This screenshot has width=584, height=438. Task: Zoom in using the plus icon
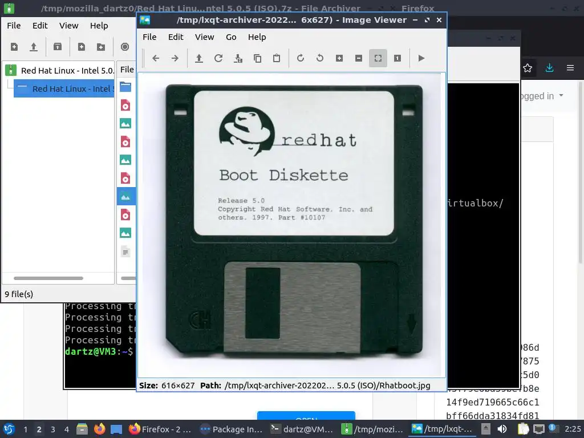[339, 58]
